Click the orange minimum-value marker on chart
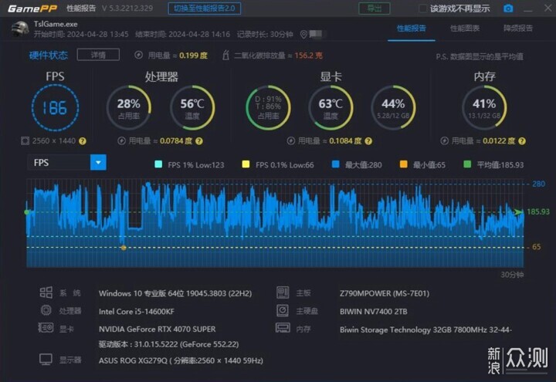556x382 pixels. (x=124, y=248)
